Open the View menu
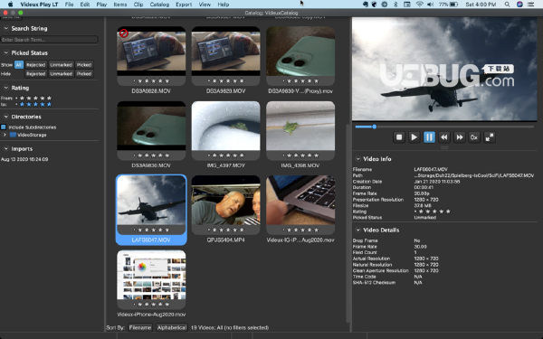Screen dimensions: 543x339 coord(205,5)
